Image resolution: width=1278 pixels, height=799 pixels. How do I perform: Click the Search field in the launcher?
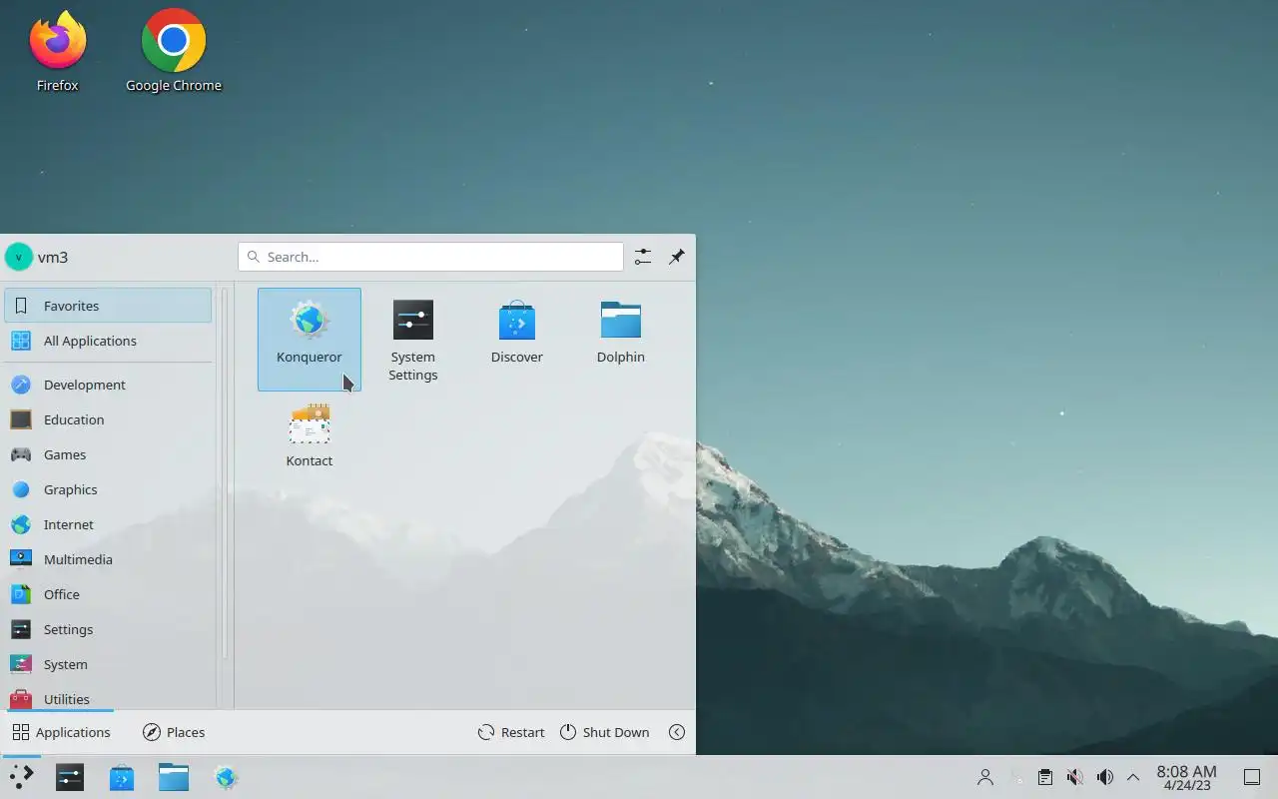tap(430, 257)
